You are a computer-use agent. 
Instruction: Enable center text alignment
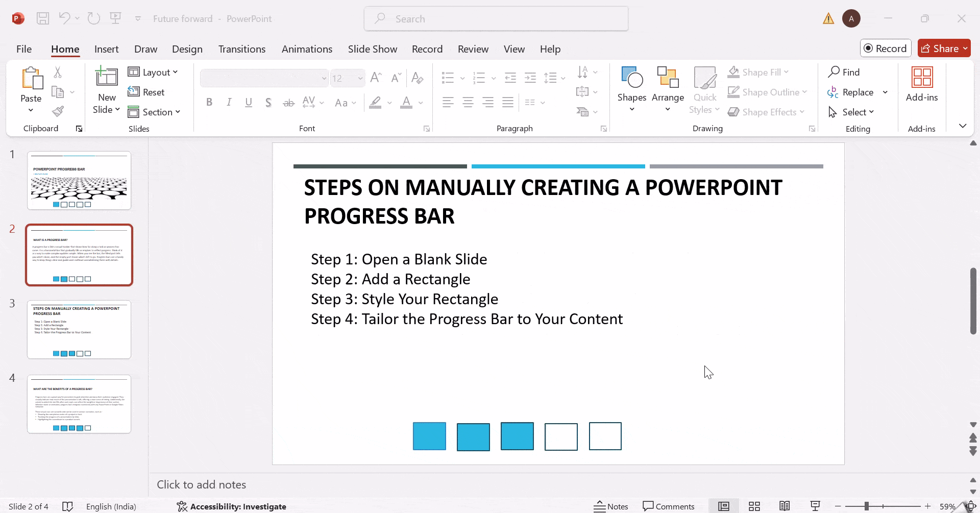[468, 102]
